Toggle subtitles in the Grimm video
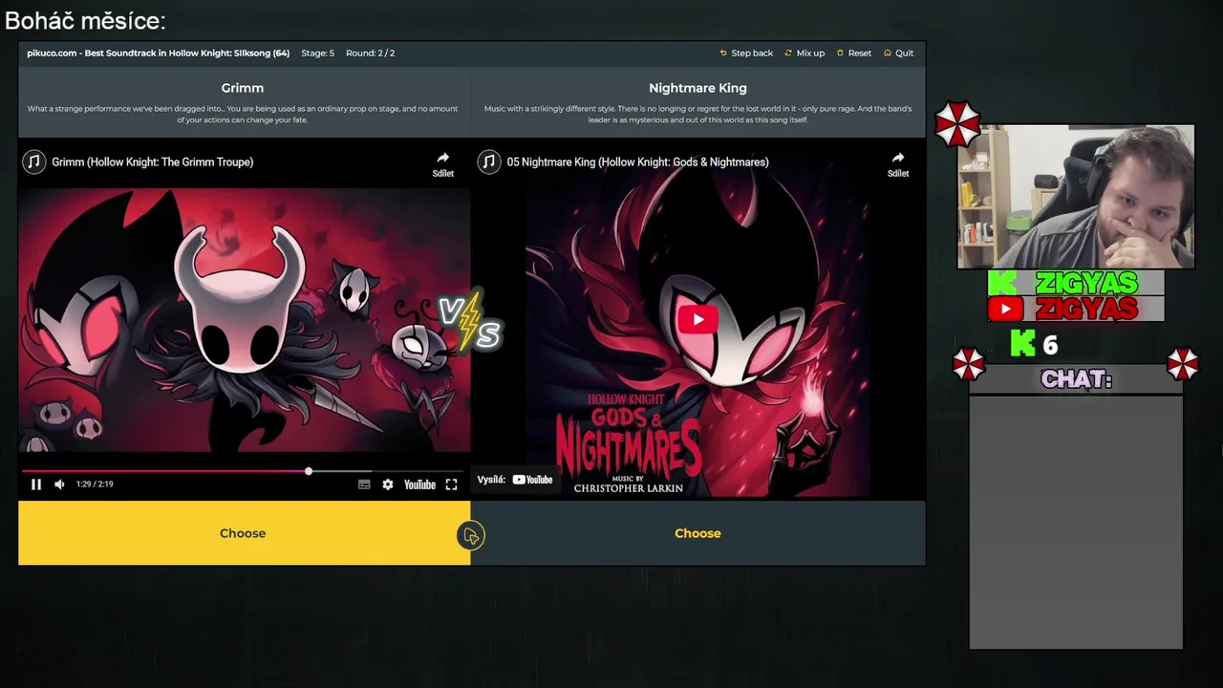1223x688 pixels. [x=364, y=484]
